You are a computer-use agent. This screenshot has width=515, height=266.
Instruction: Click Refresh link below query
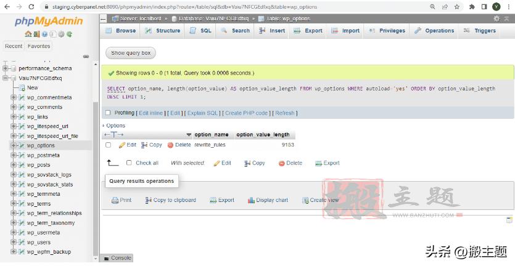285,113
